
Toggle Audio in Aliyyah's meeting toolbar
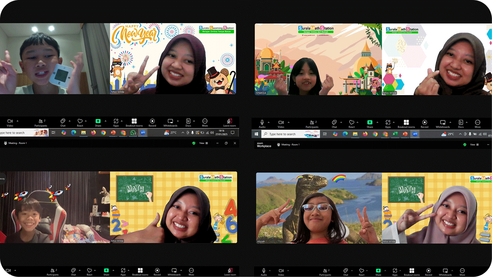pyautogui.click(x=264, y=272)
